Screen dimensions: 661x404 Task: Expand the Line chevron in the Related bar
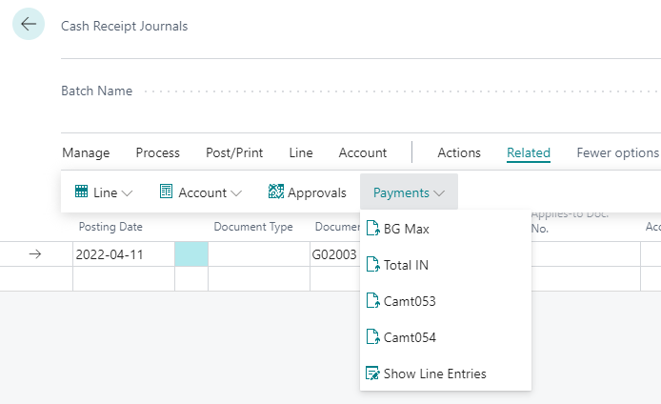coord(127,193)
